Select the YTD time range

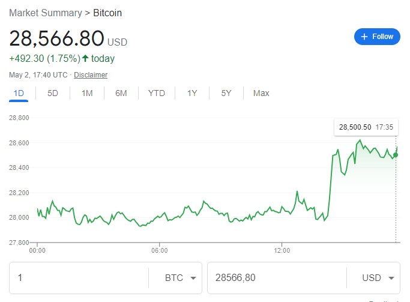point(157,93)
